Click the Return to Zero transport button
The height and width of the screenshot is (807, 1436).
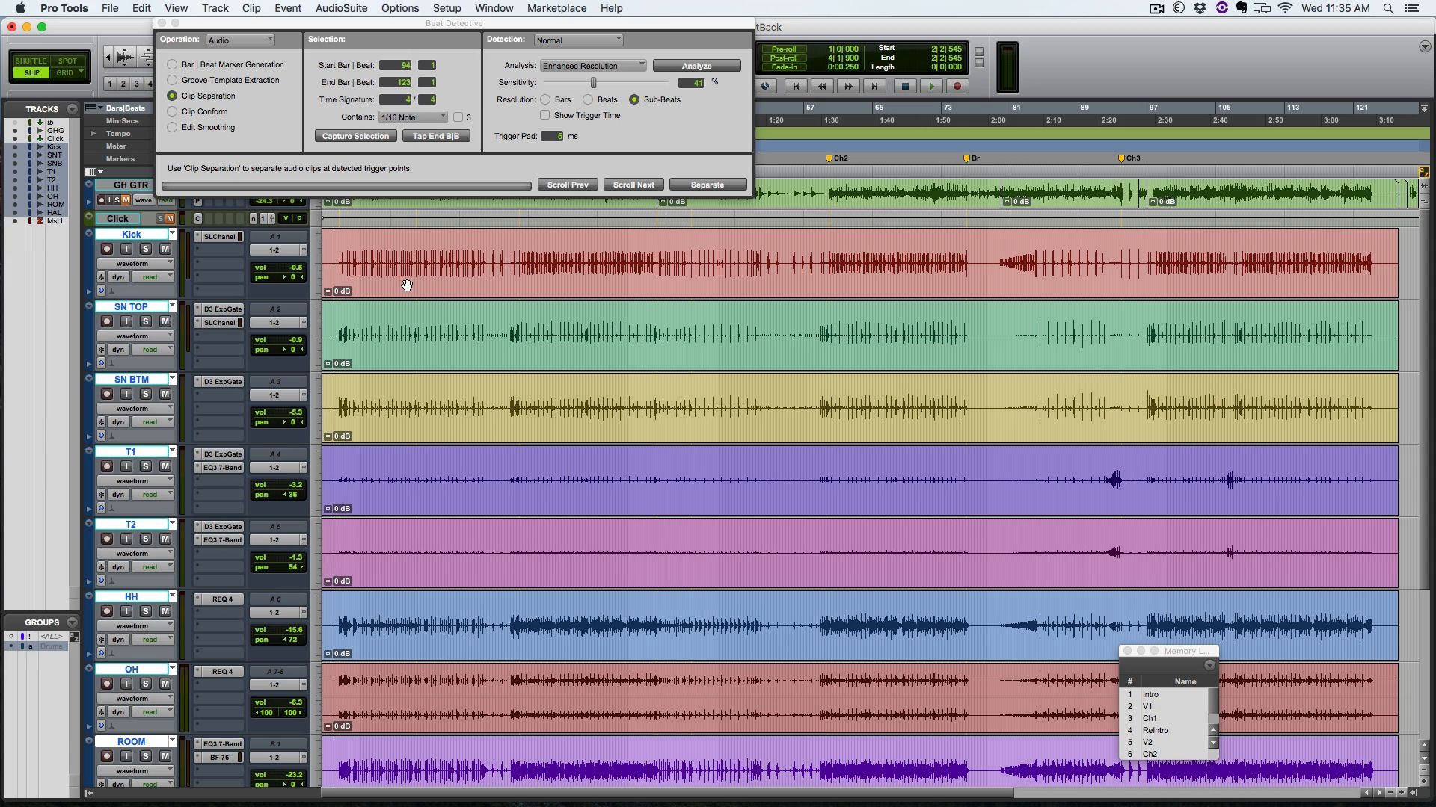tap(796, 87)
